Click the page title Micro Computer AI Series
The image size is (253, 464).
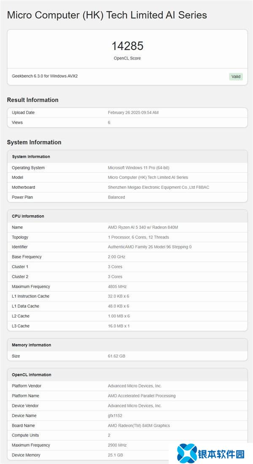coord(107,15)
